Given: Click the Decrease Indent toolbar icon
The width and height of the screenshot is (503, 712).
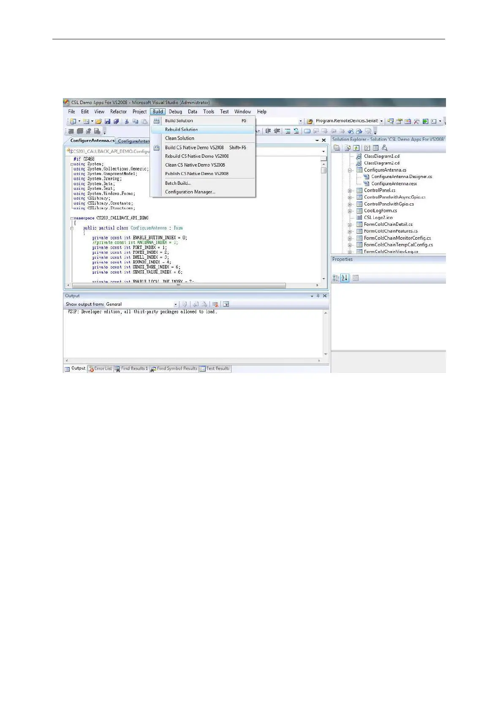Looking at the screenshot, I should (x=268, y=131).
